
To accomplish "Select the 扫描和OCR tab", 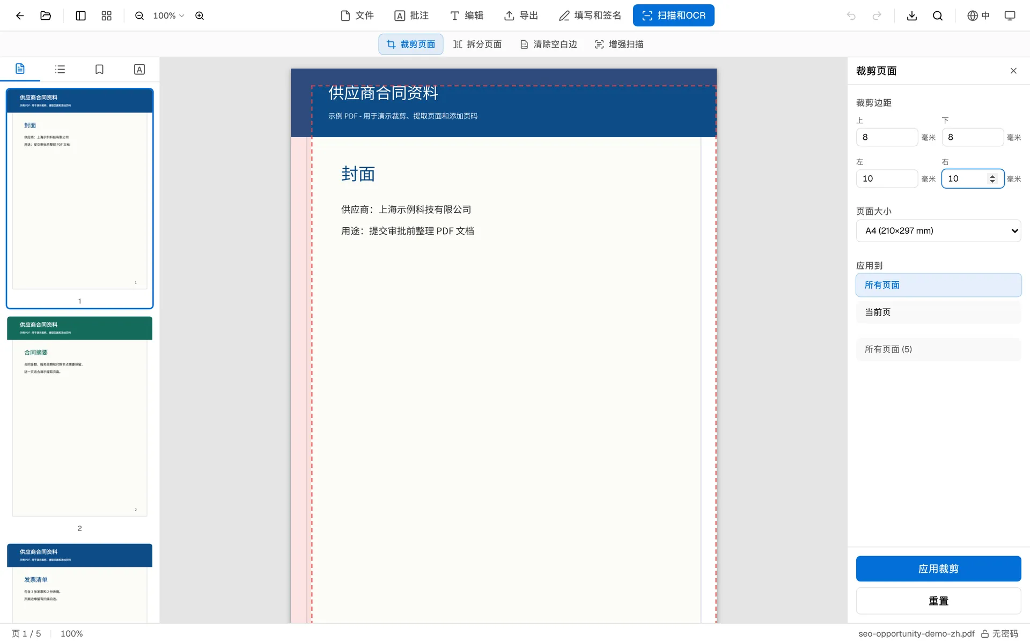I will coord(673,16).
